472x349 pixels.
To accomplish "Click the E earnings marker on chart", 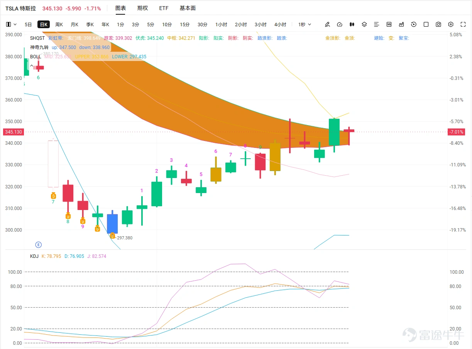I will click(x=38, y=244).
